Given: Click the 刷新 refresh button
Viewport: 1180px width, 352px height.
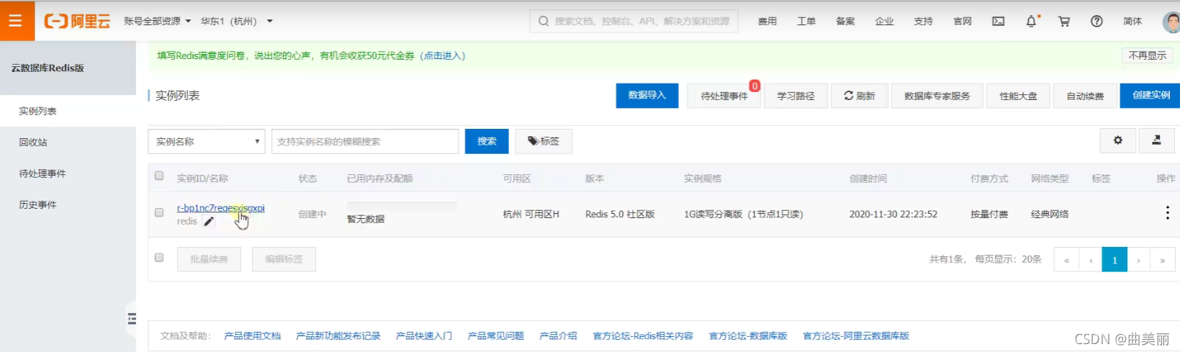Looking at the screenshot, I should point(860,96).
